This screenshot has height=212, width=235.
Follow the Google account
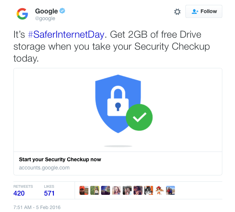coord(204,12)
